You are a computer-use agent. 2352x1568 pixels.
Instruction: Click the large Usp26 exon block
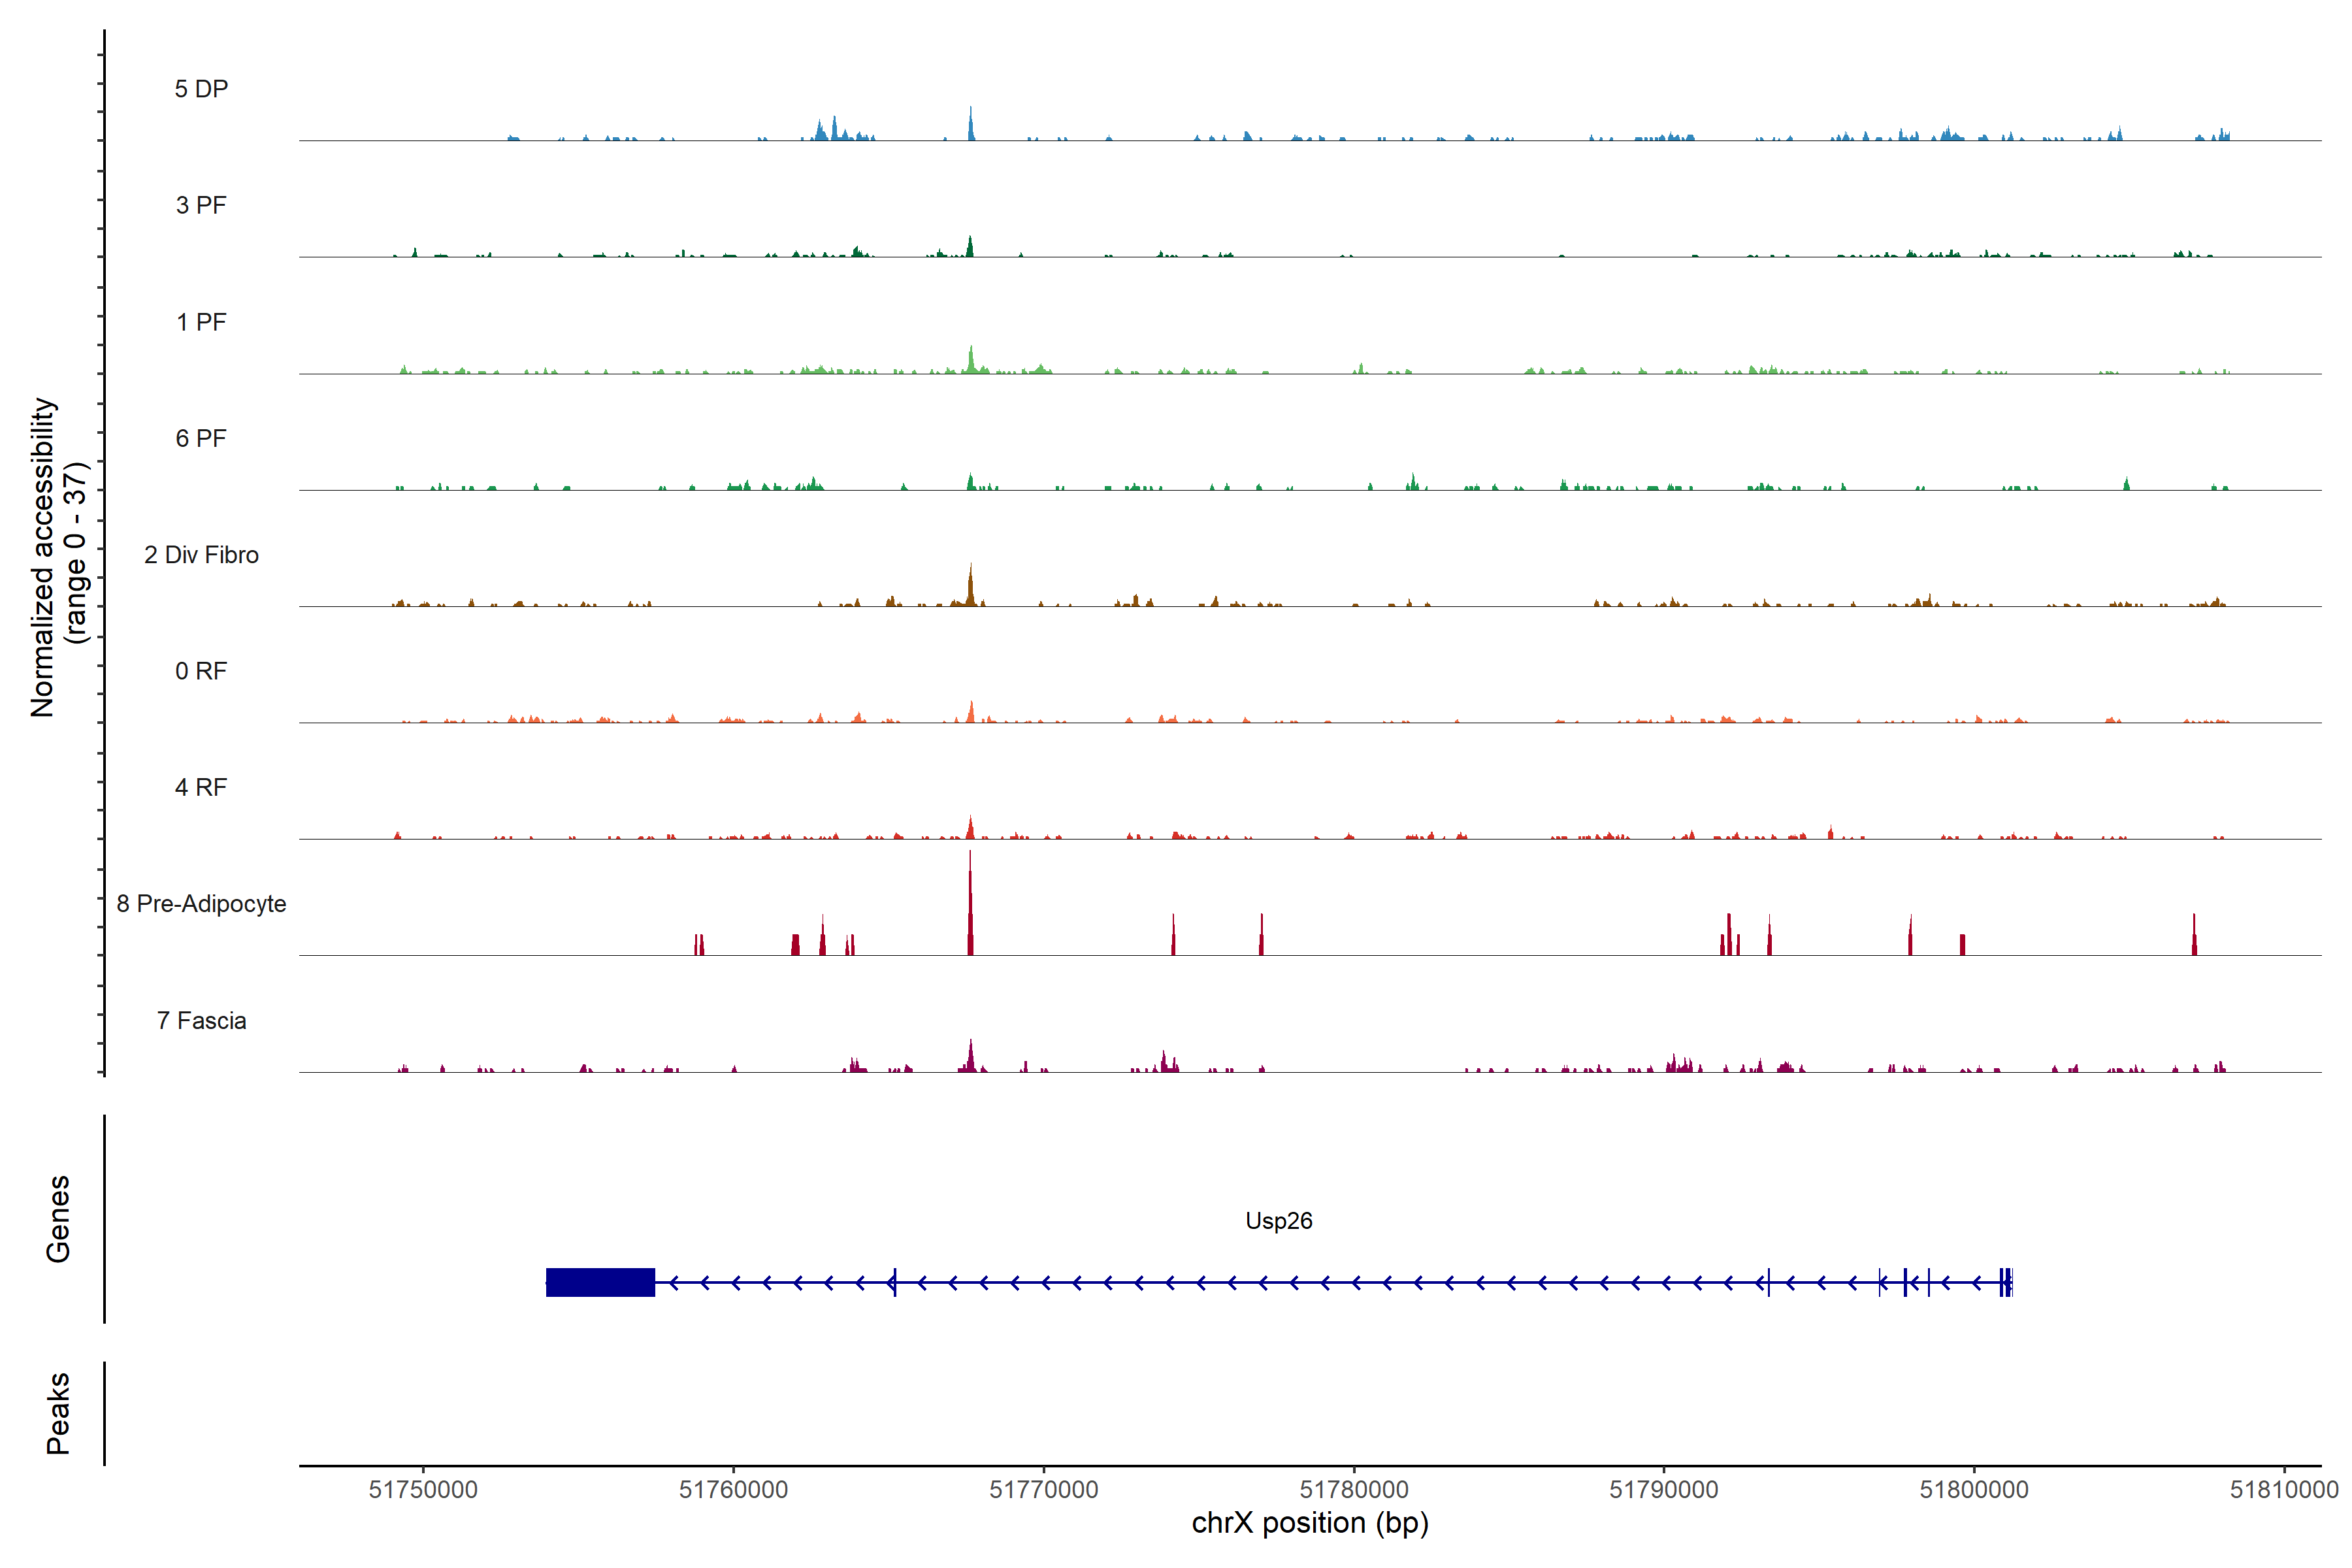click(x=600, y=1282)
